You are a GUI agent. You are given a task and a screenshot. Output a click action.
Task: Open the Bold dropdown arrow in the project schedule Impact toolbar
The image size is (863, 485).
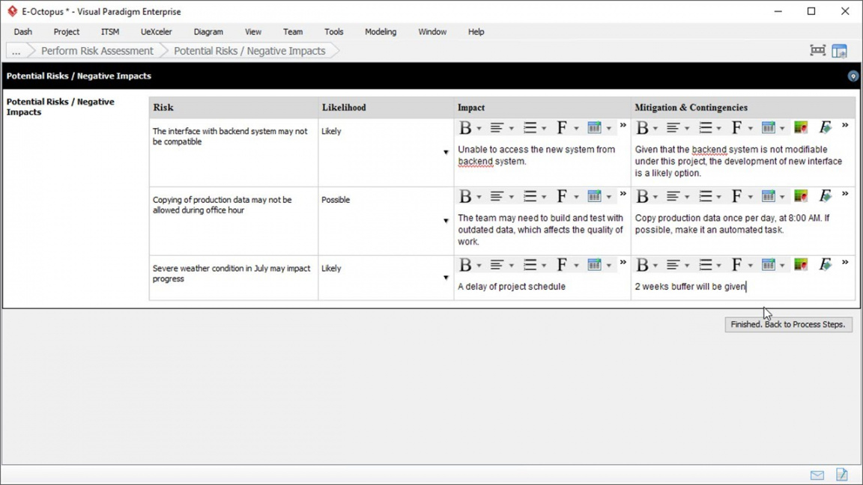click(x=479, y=266)
